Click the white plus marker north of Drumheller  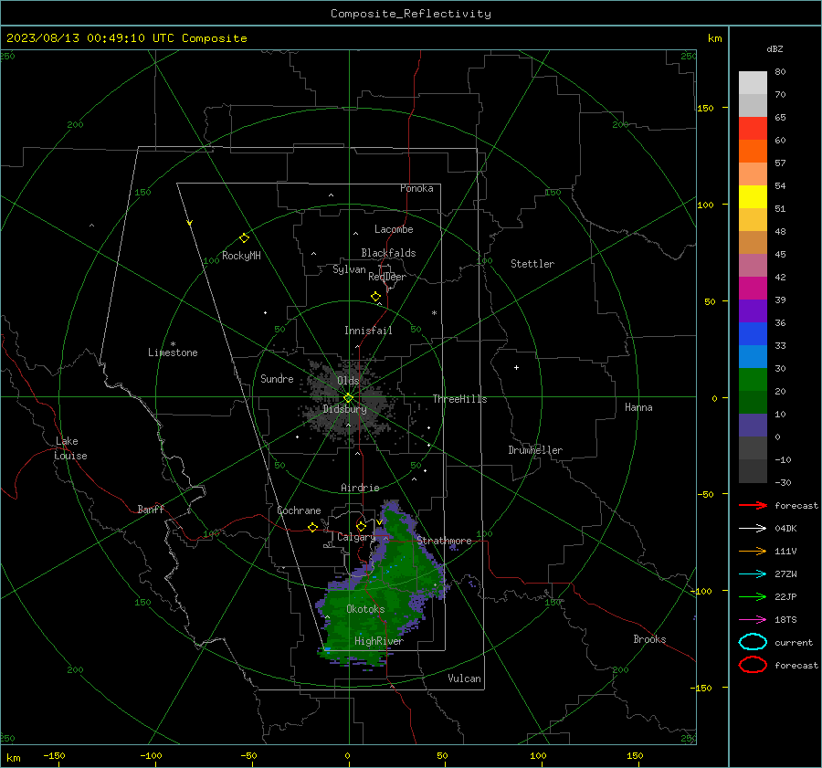(516, 367)
